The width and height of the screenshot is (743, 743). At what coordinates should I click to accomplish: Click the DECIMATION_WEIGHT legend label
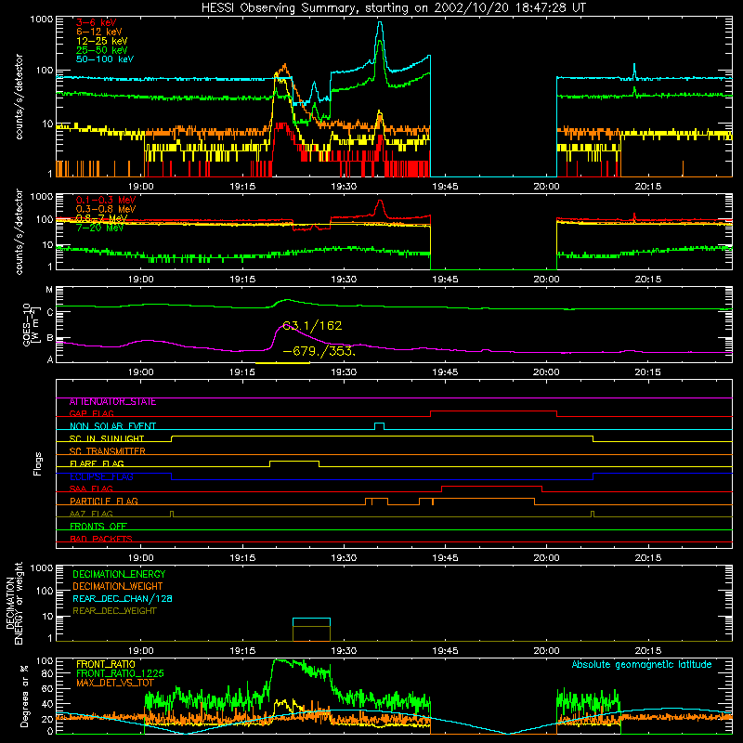point(118,586)
